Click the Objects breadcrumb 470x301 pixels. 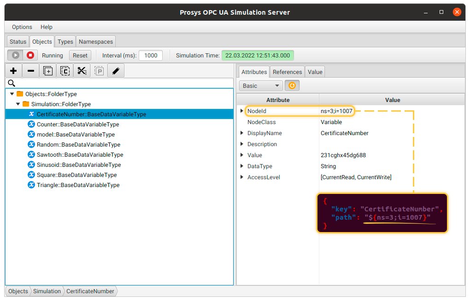coord(18,291)
